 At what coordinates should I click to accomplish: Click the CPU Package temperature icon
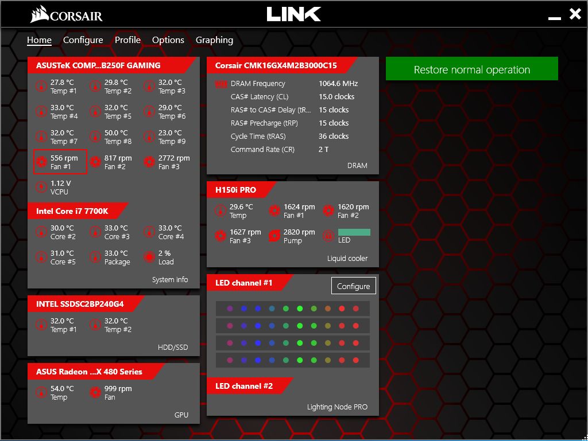(x=95, y=257)
